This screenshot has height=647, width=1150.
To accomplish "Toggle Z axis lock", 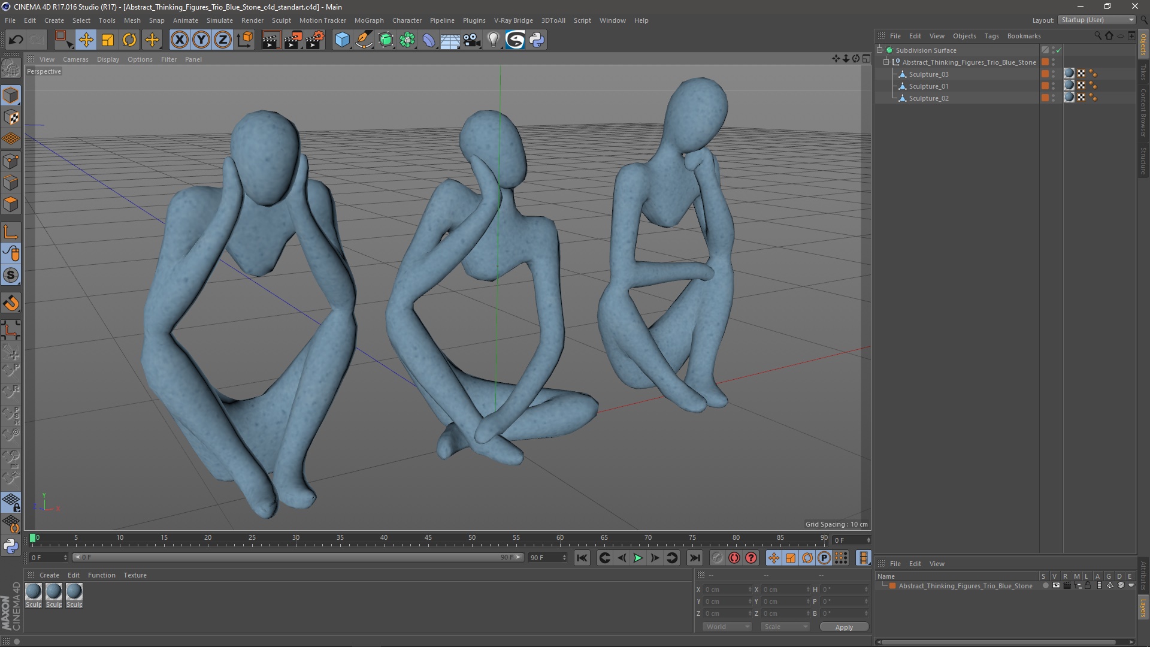I will (223, 40).
